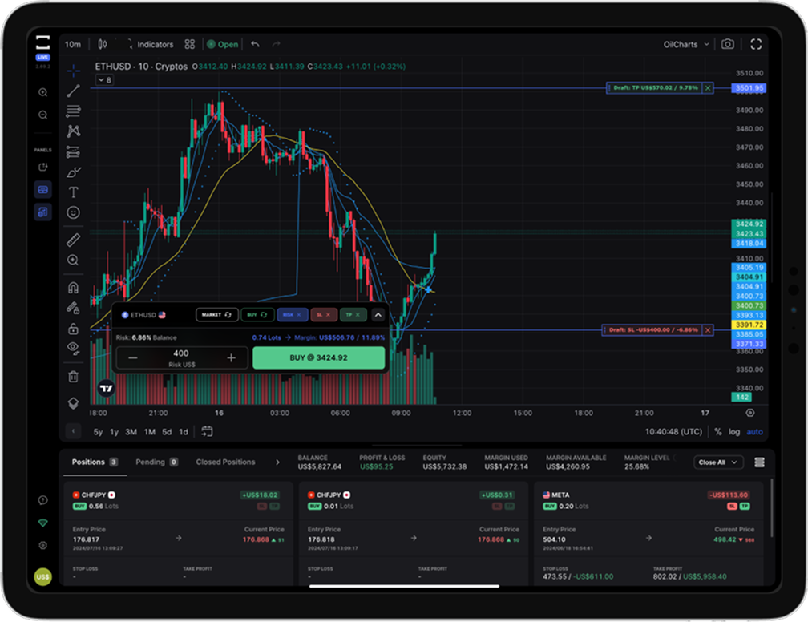Activate the magnet snap mode

[x=74, y=288]
